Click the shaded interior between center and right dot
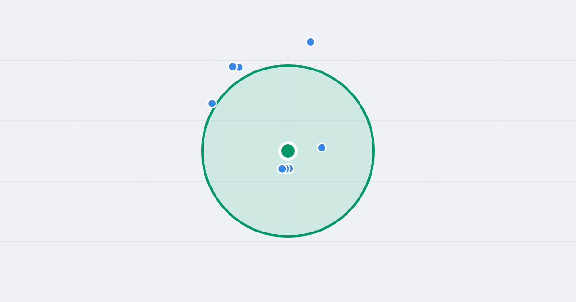This screenshot has width=576, height=302. pos(306,150)
